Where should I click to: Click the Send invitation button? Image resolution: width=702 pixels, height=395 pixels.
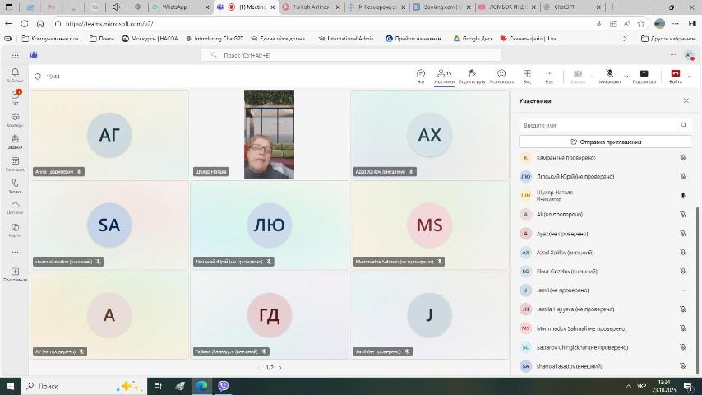pyautogui.click(x=605, y=142)
